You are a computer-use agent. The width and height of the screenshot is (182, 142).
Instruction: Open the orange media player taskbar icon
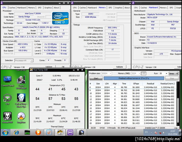point(38,132)
